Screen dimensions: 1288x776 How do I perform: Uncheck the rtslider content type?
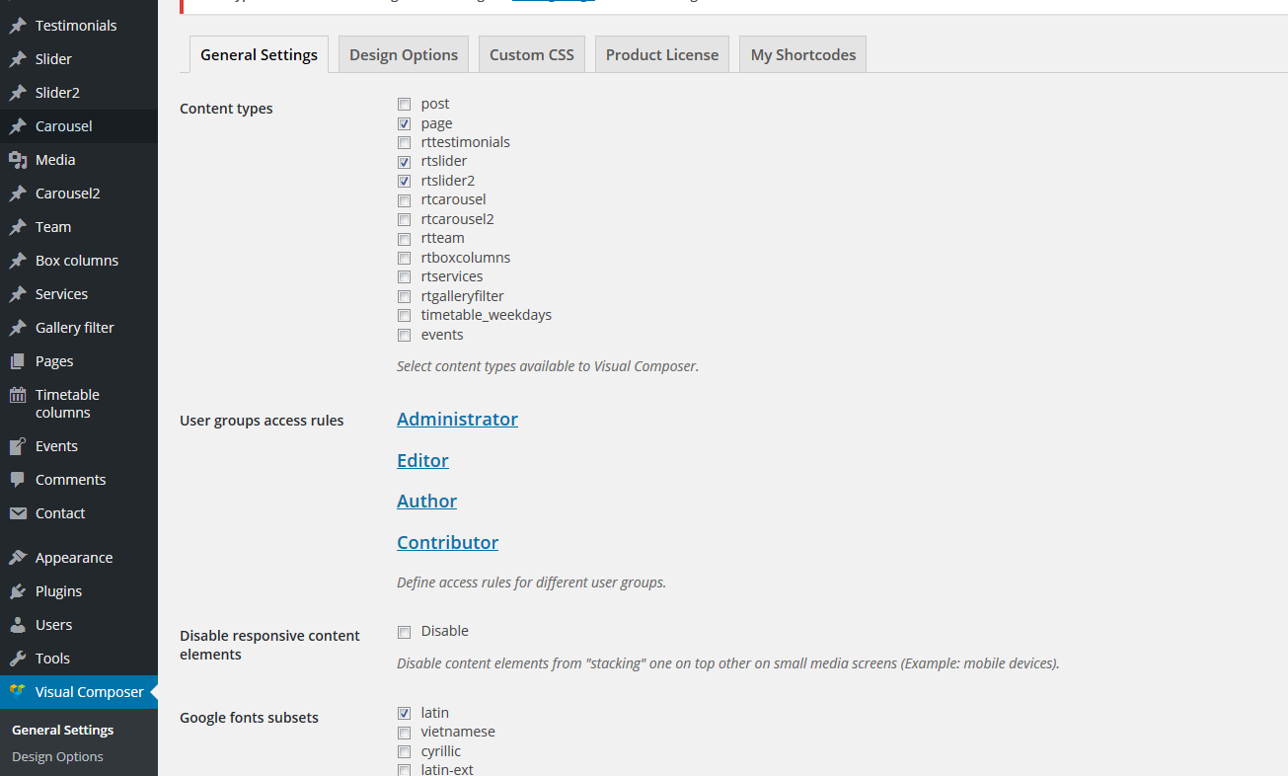click(x=404, y=162)
